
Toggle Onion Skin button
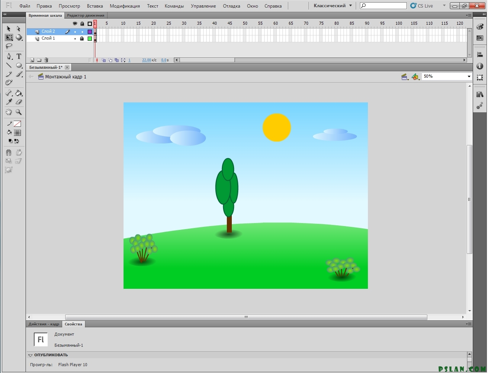tap(104, 60)
